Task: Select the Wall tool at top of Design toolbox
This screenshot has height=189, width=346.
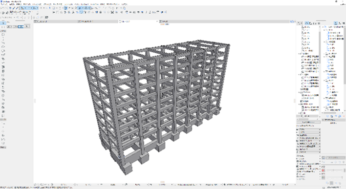Action: point(3,35)
